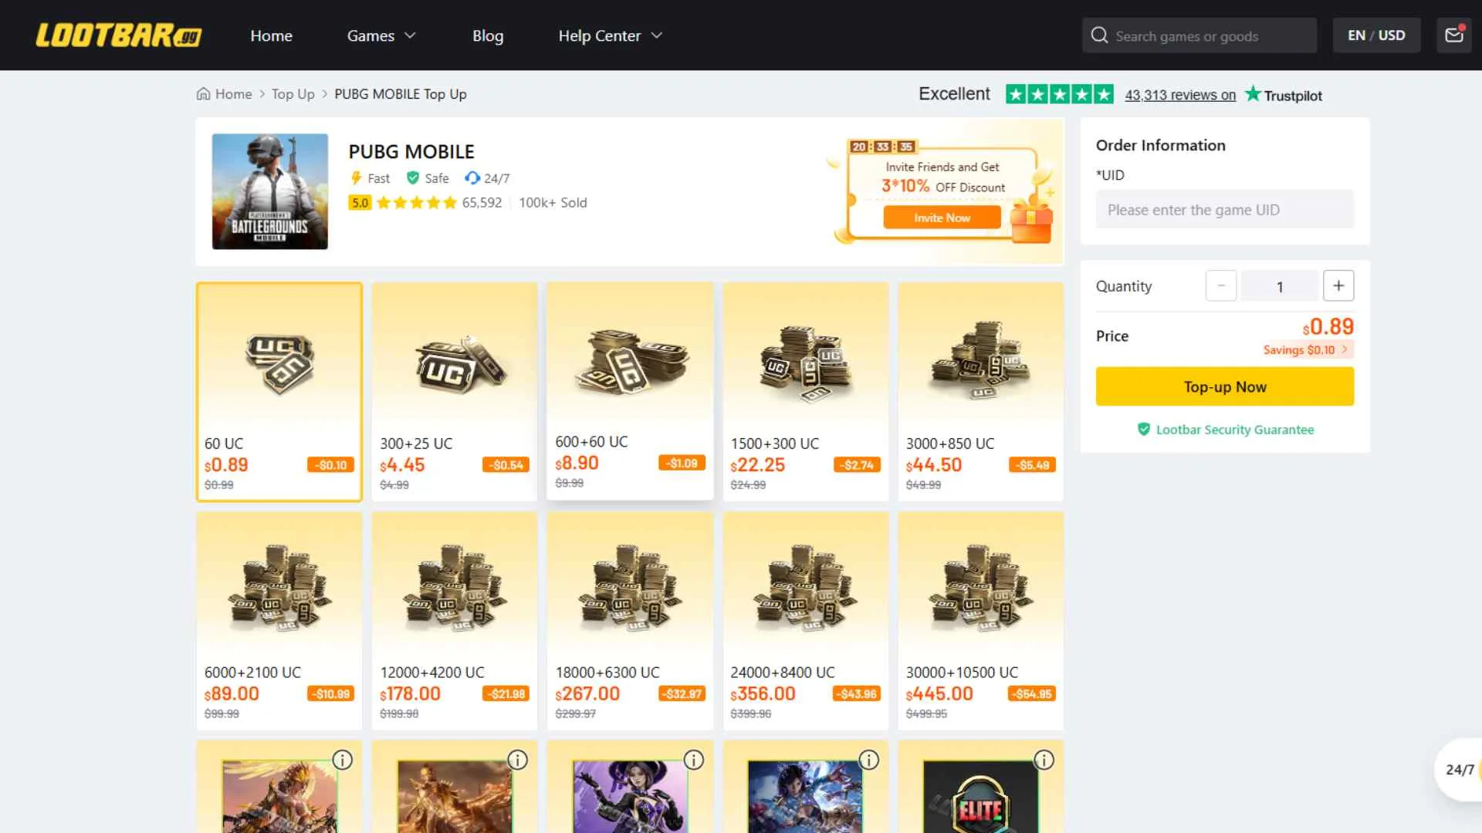Click Home in the navigation bar
The width and height of the screenshot is (1482, 833).
point(271,35)
